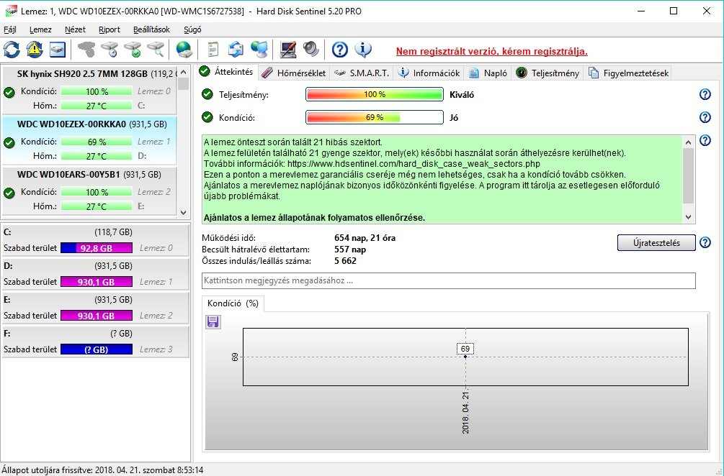The height and width of the screenshot is (476, 724).
Task: Click the globe with disk toolbar icon
Action: coord(184,50)
